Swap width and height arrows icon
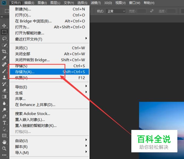Viewport: 184px width, 159px height. [x=152, y=11]
